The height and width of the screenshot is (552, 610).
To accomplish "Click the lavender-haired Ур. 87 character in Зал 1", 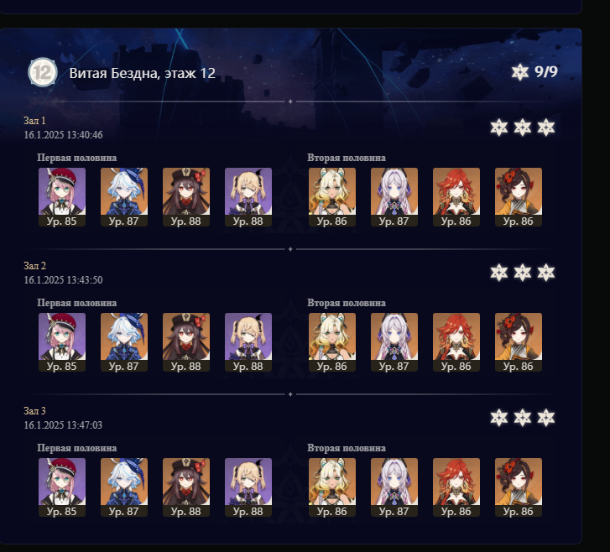I will point(394,197).
